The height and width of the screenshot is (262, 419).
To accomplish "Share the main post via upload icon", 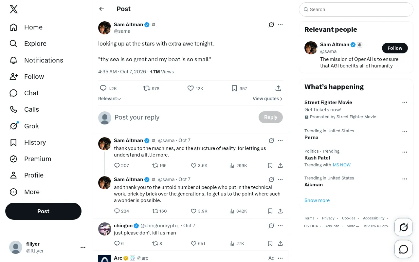I will click(x=278, y=88).
